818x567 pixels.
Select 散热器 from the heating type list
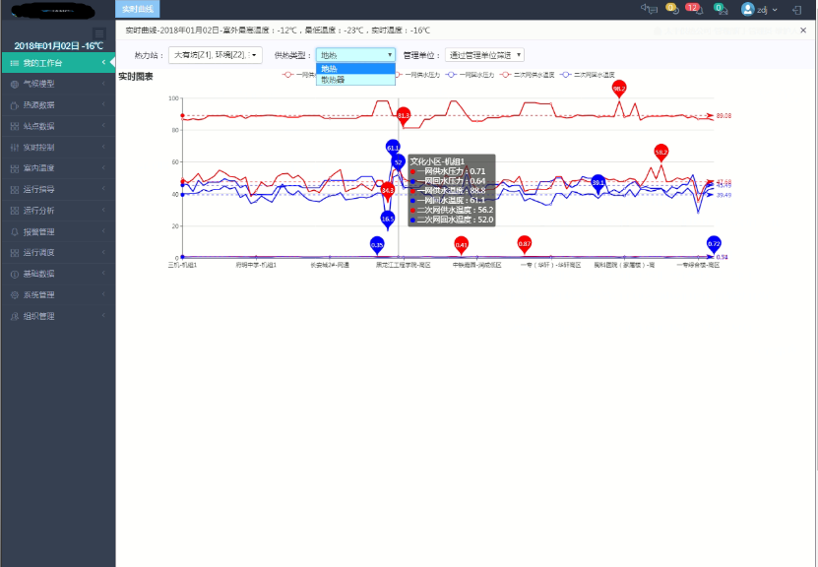pos(333,80)
